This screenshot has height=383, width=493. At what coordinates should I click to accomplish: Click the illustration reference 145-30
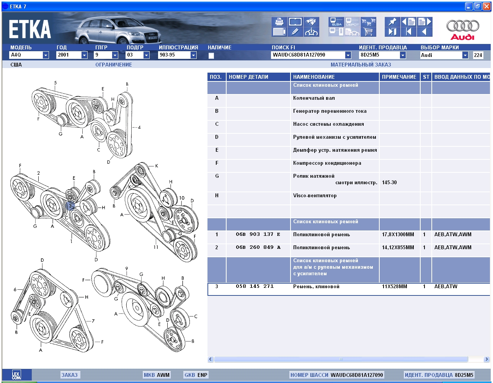389,183
